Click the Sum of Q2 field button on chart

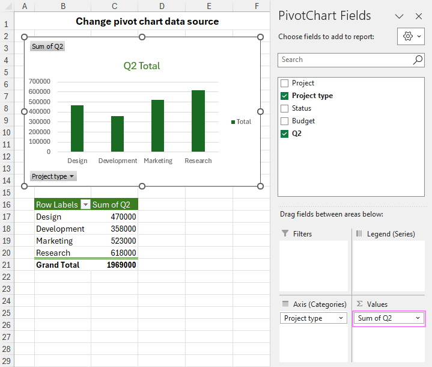click(47, 46)
